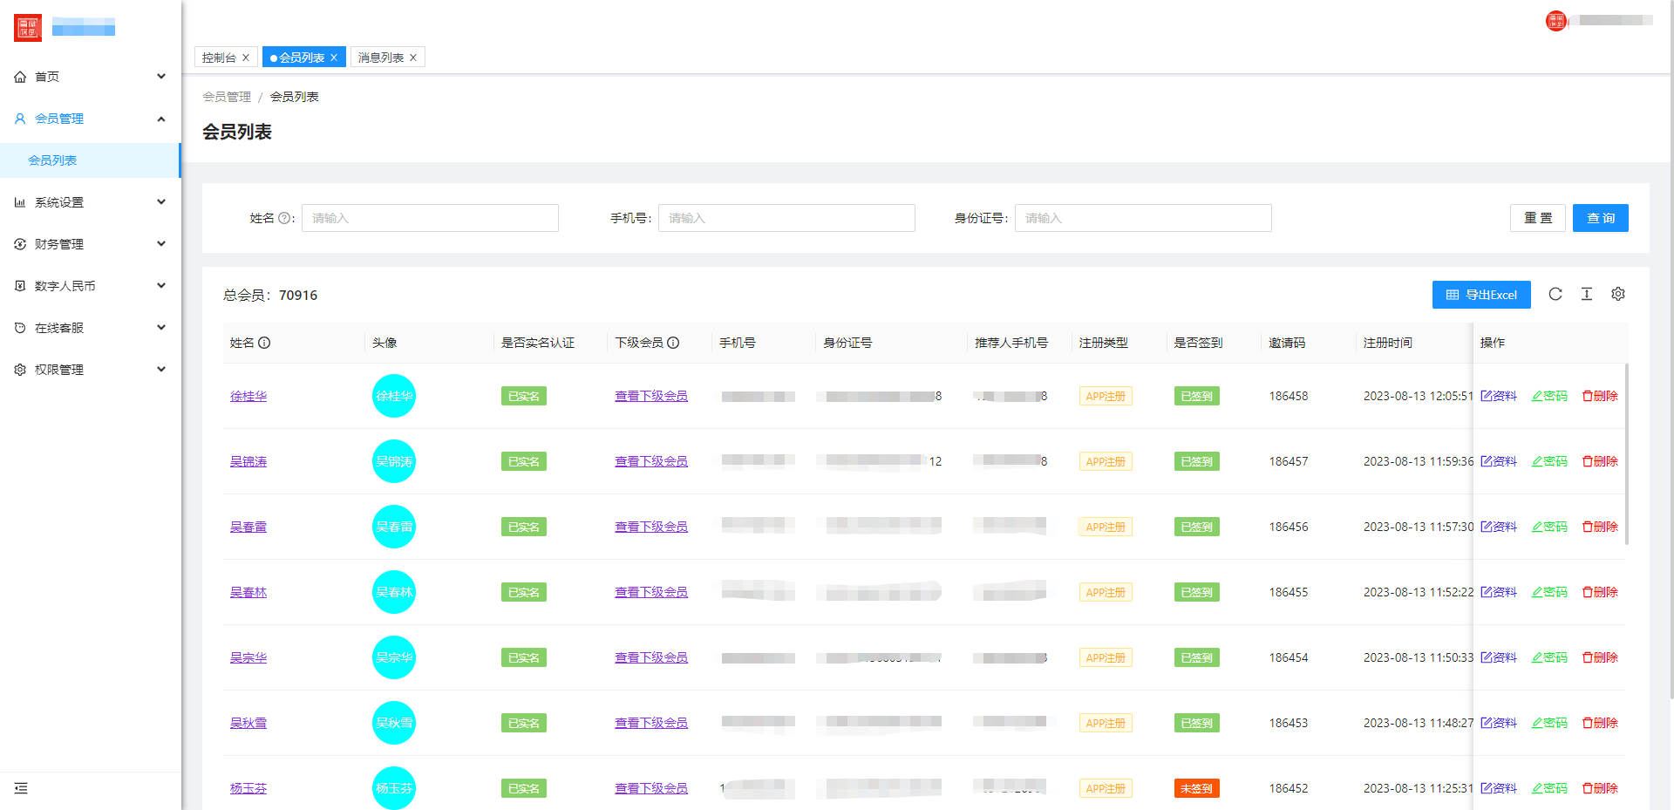Click invite code 186458
The image size is (1674, 810).
click(x=1289, y=396)
